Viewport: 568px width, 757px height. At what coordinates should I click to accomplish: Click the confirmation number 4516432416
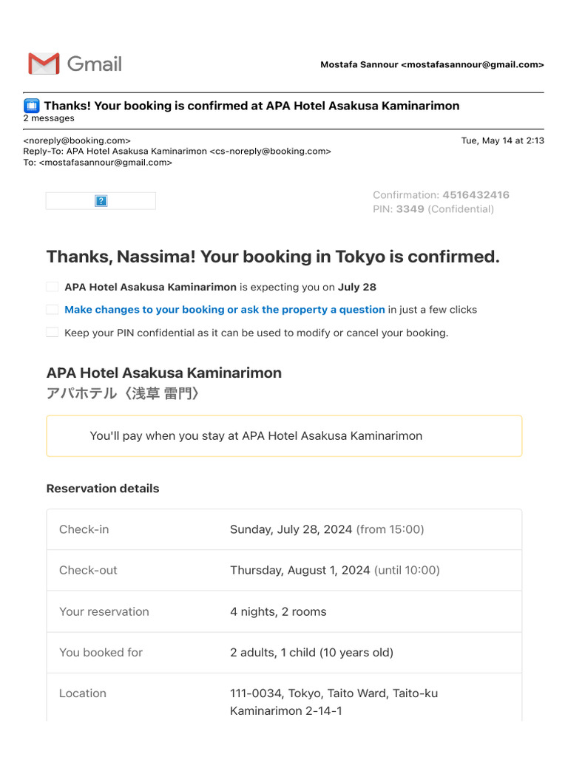click(x=476, y=195)
